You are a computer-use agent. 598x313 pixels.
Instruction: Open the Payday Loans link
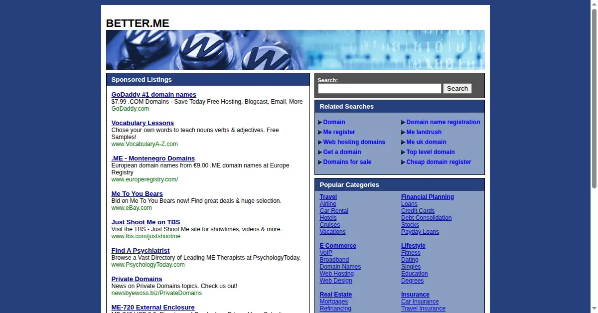click(x=420, y=232)
